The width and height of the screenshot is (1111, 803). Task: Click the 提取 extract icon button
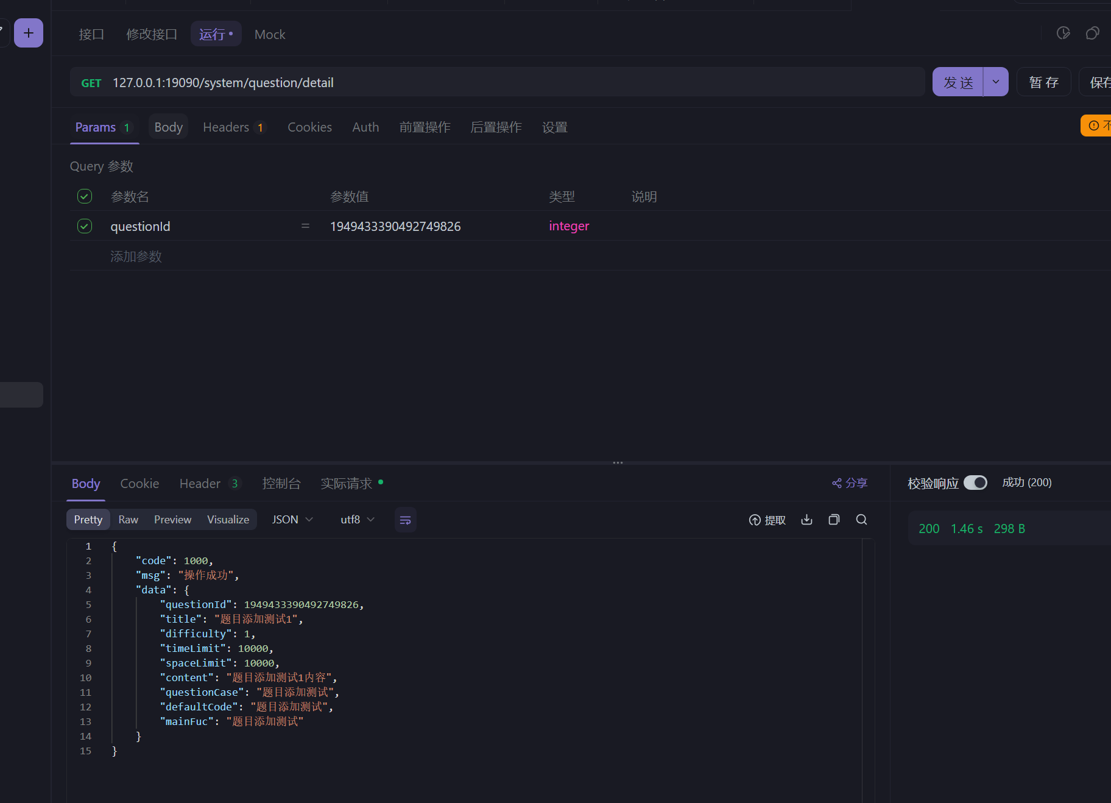pyautogui.click(x=767, y=520)
